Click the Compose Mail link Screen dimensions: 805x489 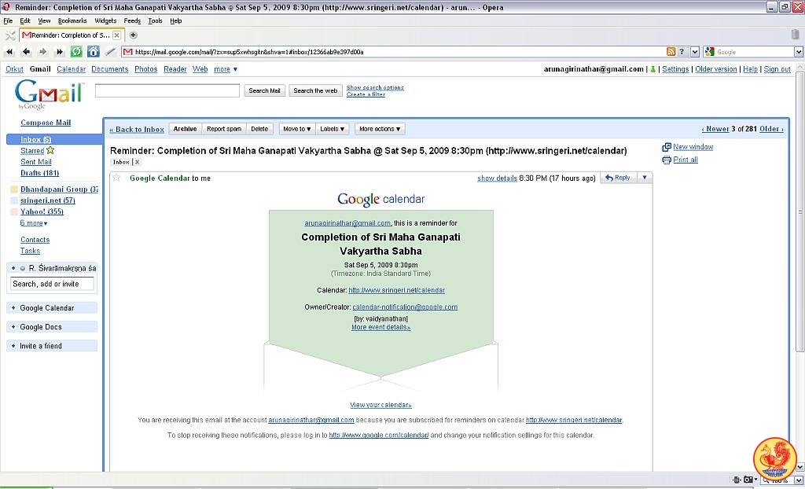point(46,123)
